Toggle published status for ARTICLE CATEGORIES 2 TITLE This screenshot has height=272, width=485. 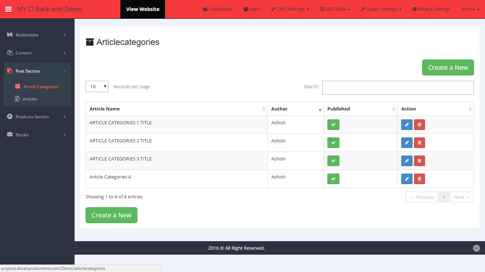point(333,143)
